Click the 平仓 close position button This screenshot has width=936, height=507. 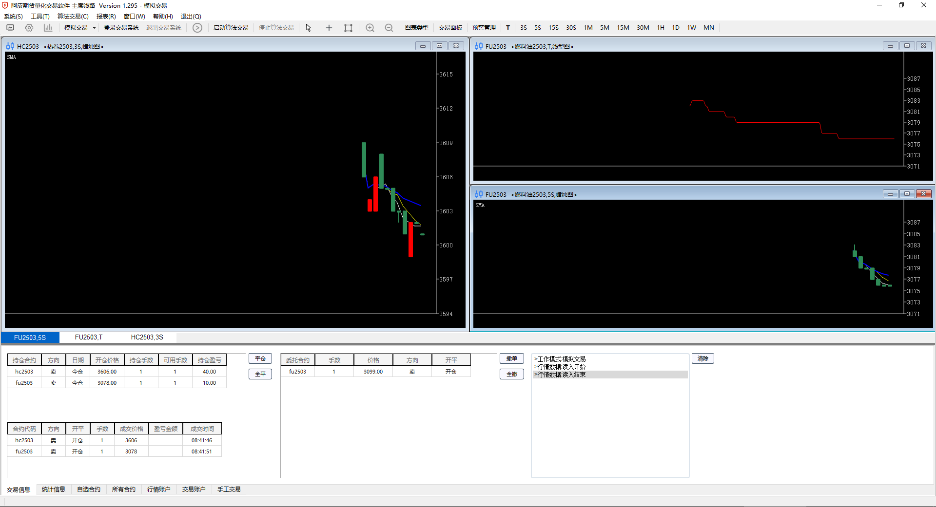pos(260,358)
